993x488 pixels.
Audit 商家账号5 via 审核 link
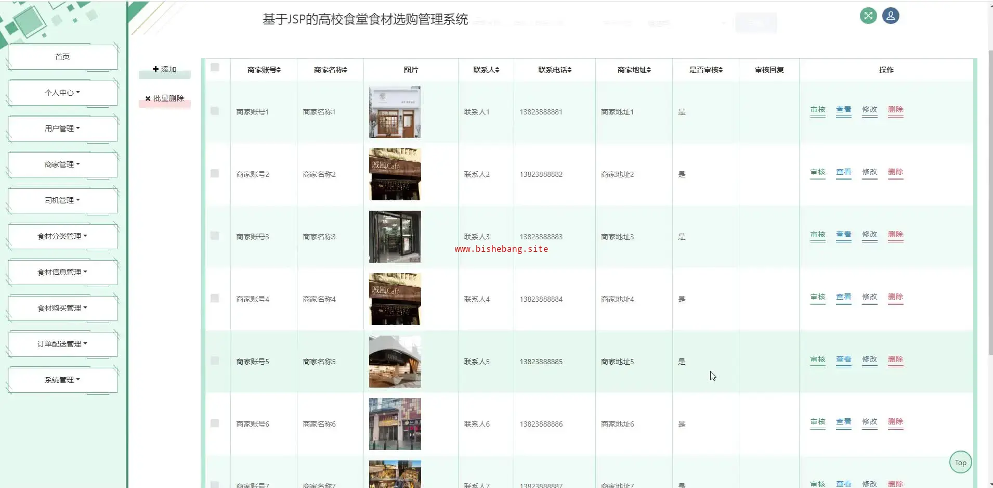tap(818, 359)
